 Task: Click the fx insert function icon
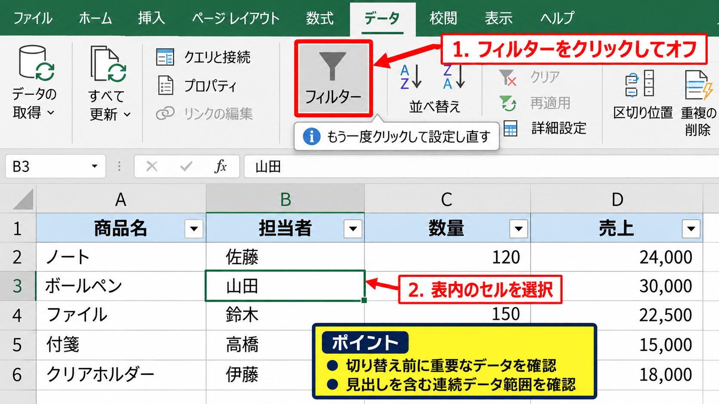221,166
